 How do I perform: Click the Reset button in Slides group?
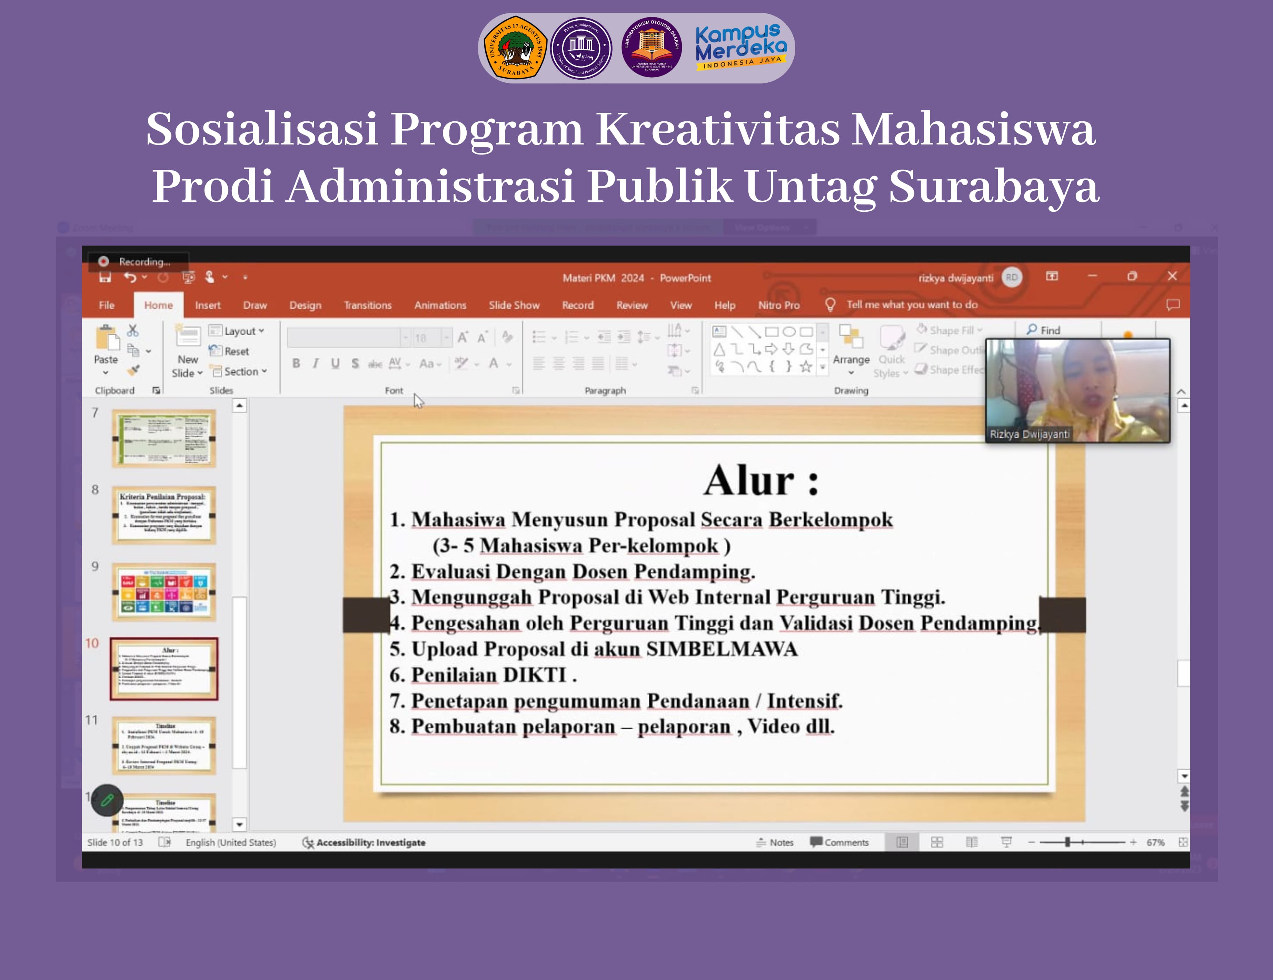tap(229, 351)
